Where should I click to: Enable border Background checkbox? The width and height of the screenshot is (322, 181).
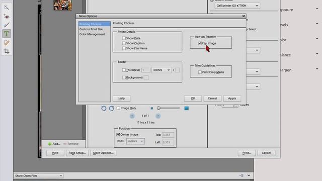[x=124, y=77]
